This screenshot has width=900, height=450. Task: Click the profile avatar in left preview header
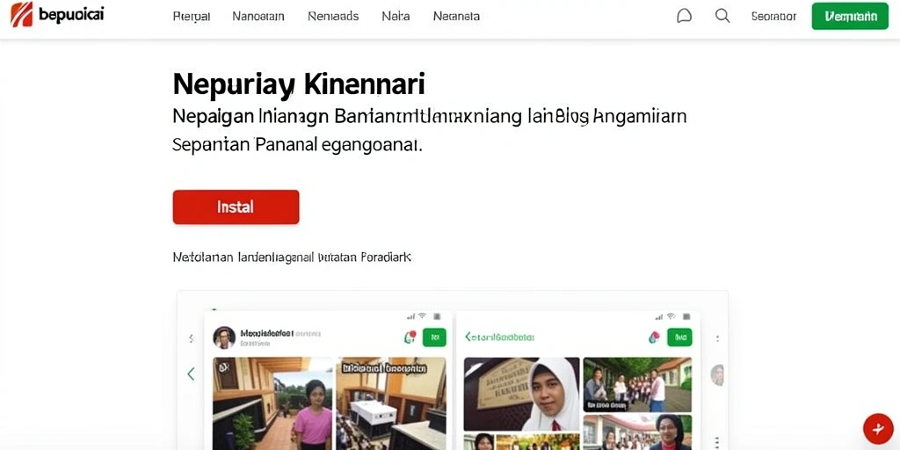[x=224, y=337]
